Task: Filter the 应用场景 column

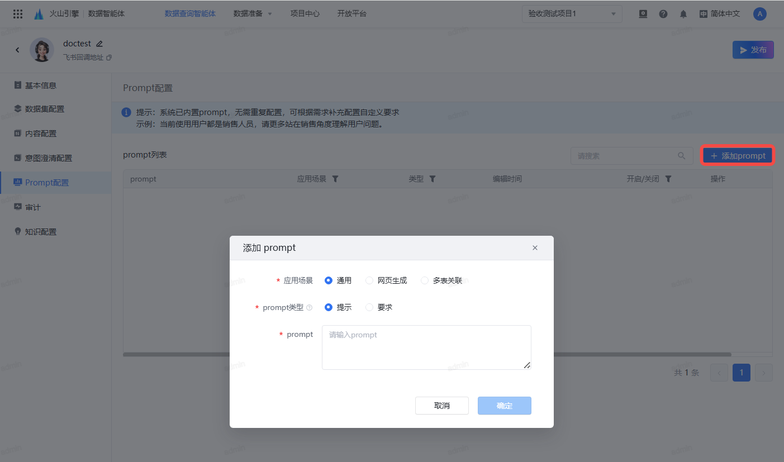Action: 335,179
